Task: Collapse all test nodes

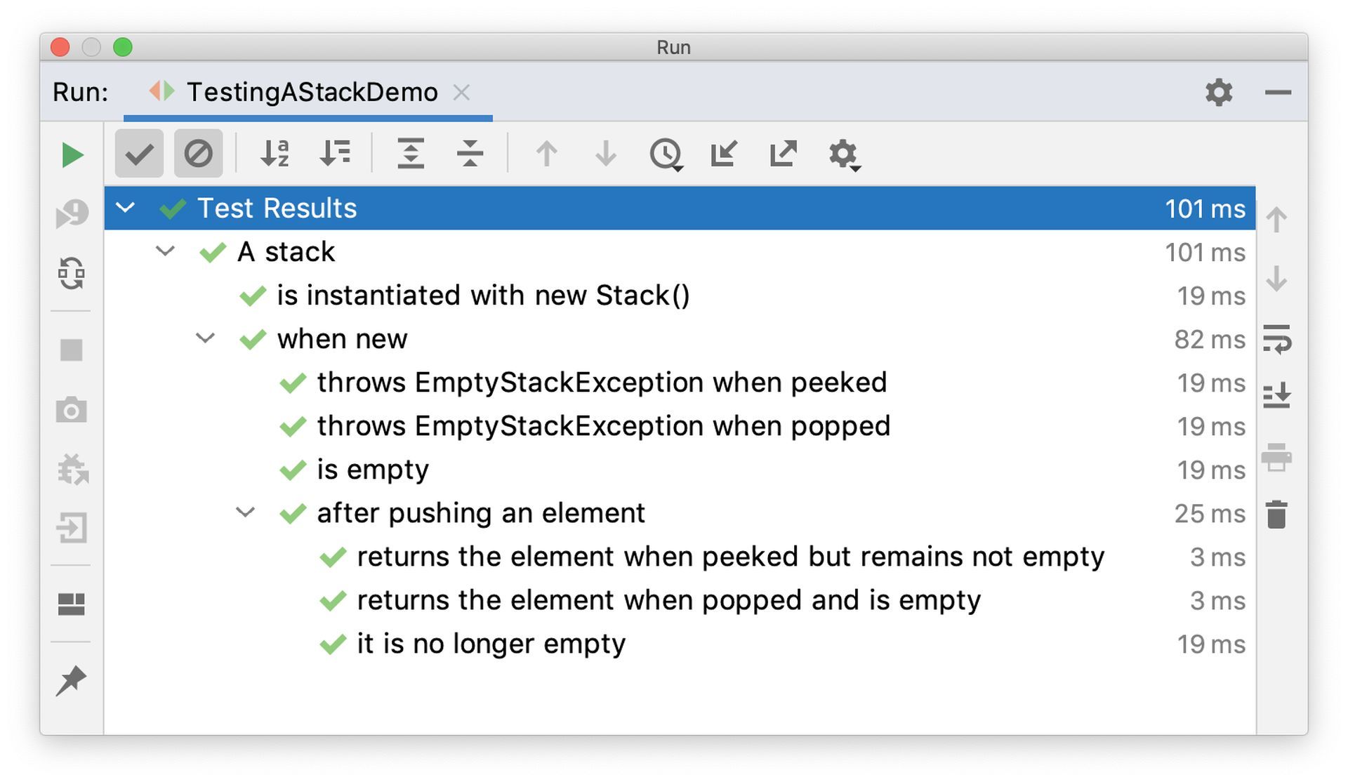Action: click(x=469, y=153)
